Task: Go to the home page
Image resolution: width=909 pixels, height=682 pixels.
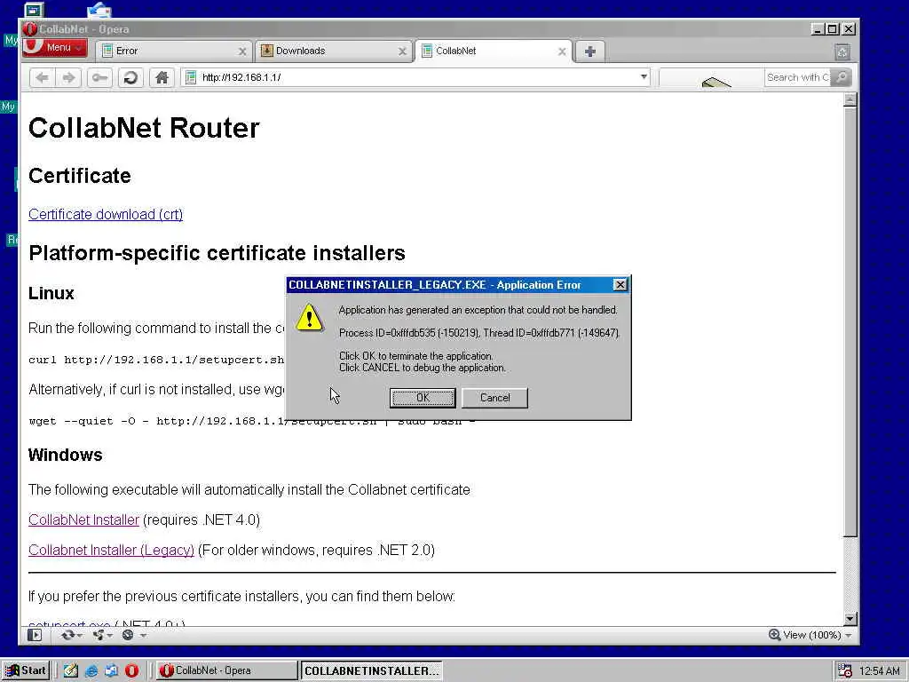Action: coord(162,77)
